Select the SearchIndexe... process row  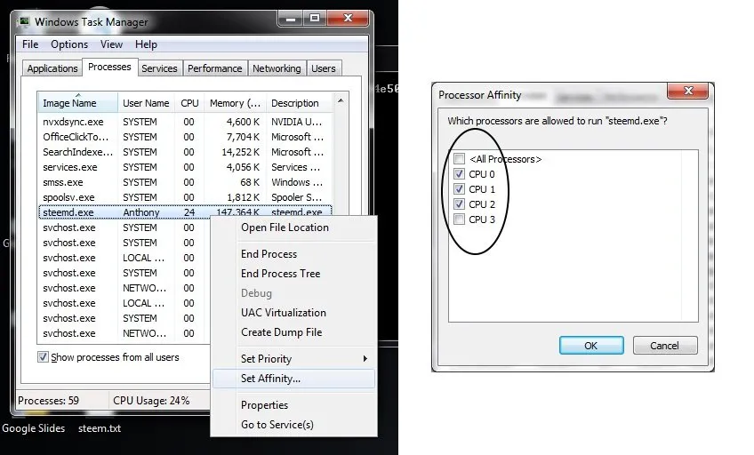click(x=185, y=152)
